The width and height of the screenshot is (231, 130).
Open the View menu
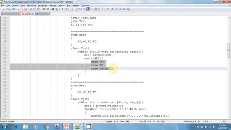[22, 5]
